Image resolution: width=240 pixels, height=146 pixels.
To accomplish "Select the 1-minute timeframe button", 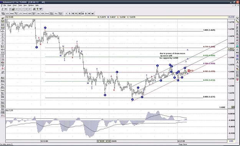I will (66, 13).
